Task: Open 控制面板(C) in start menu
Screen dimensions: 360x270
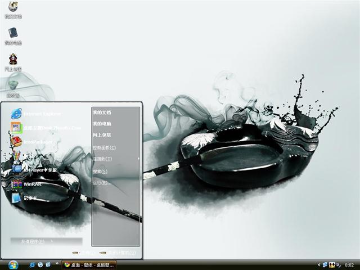Action: click(104, 147)
